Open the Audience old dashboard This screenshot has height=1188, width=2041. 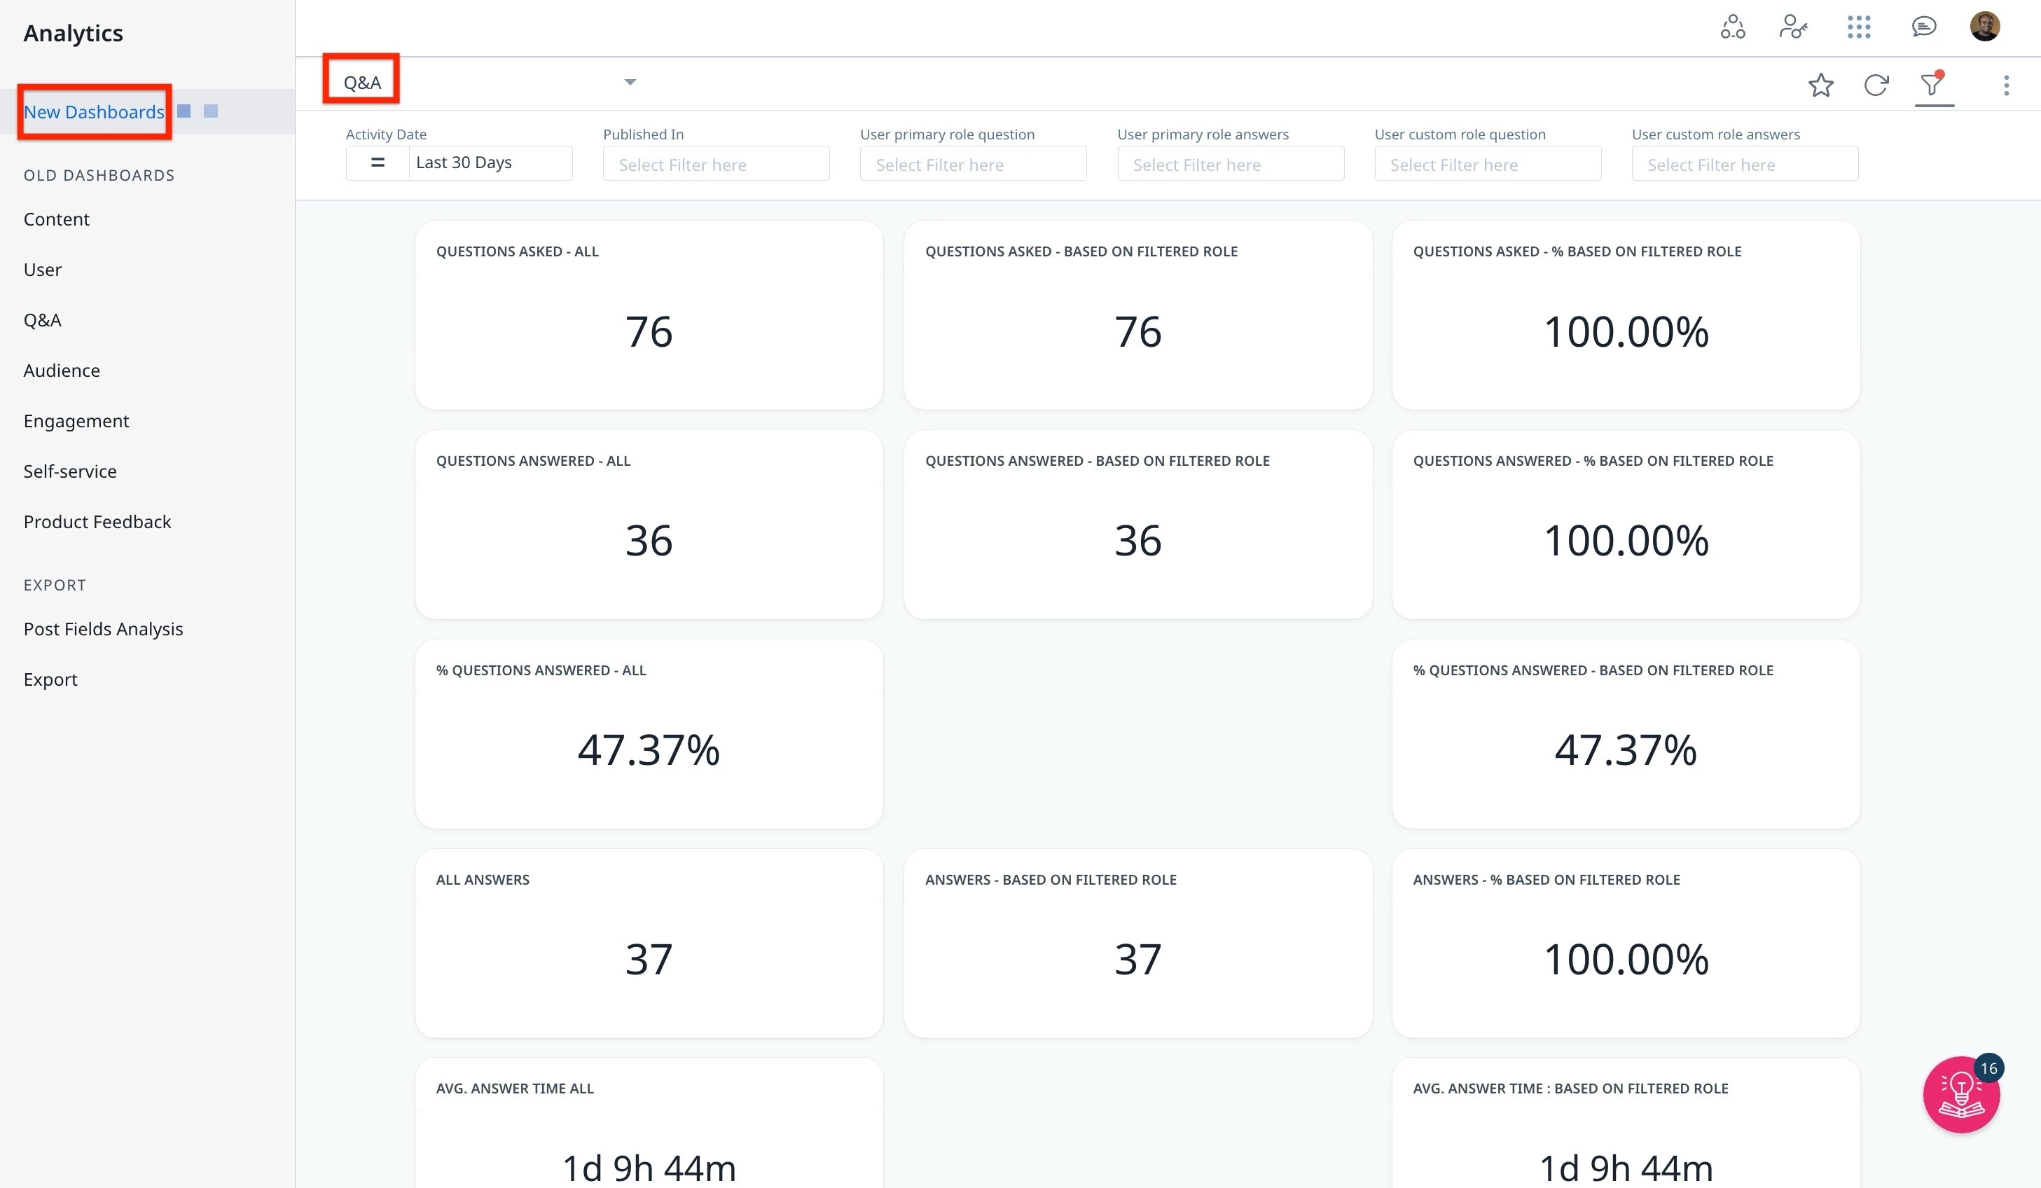click(x=62, y=370)
